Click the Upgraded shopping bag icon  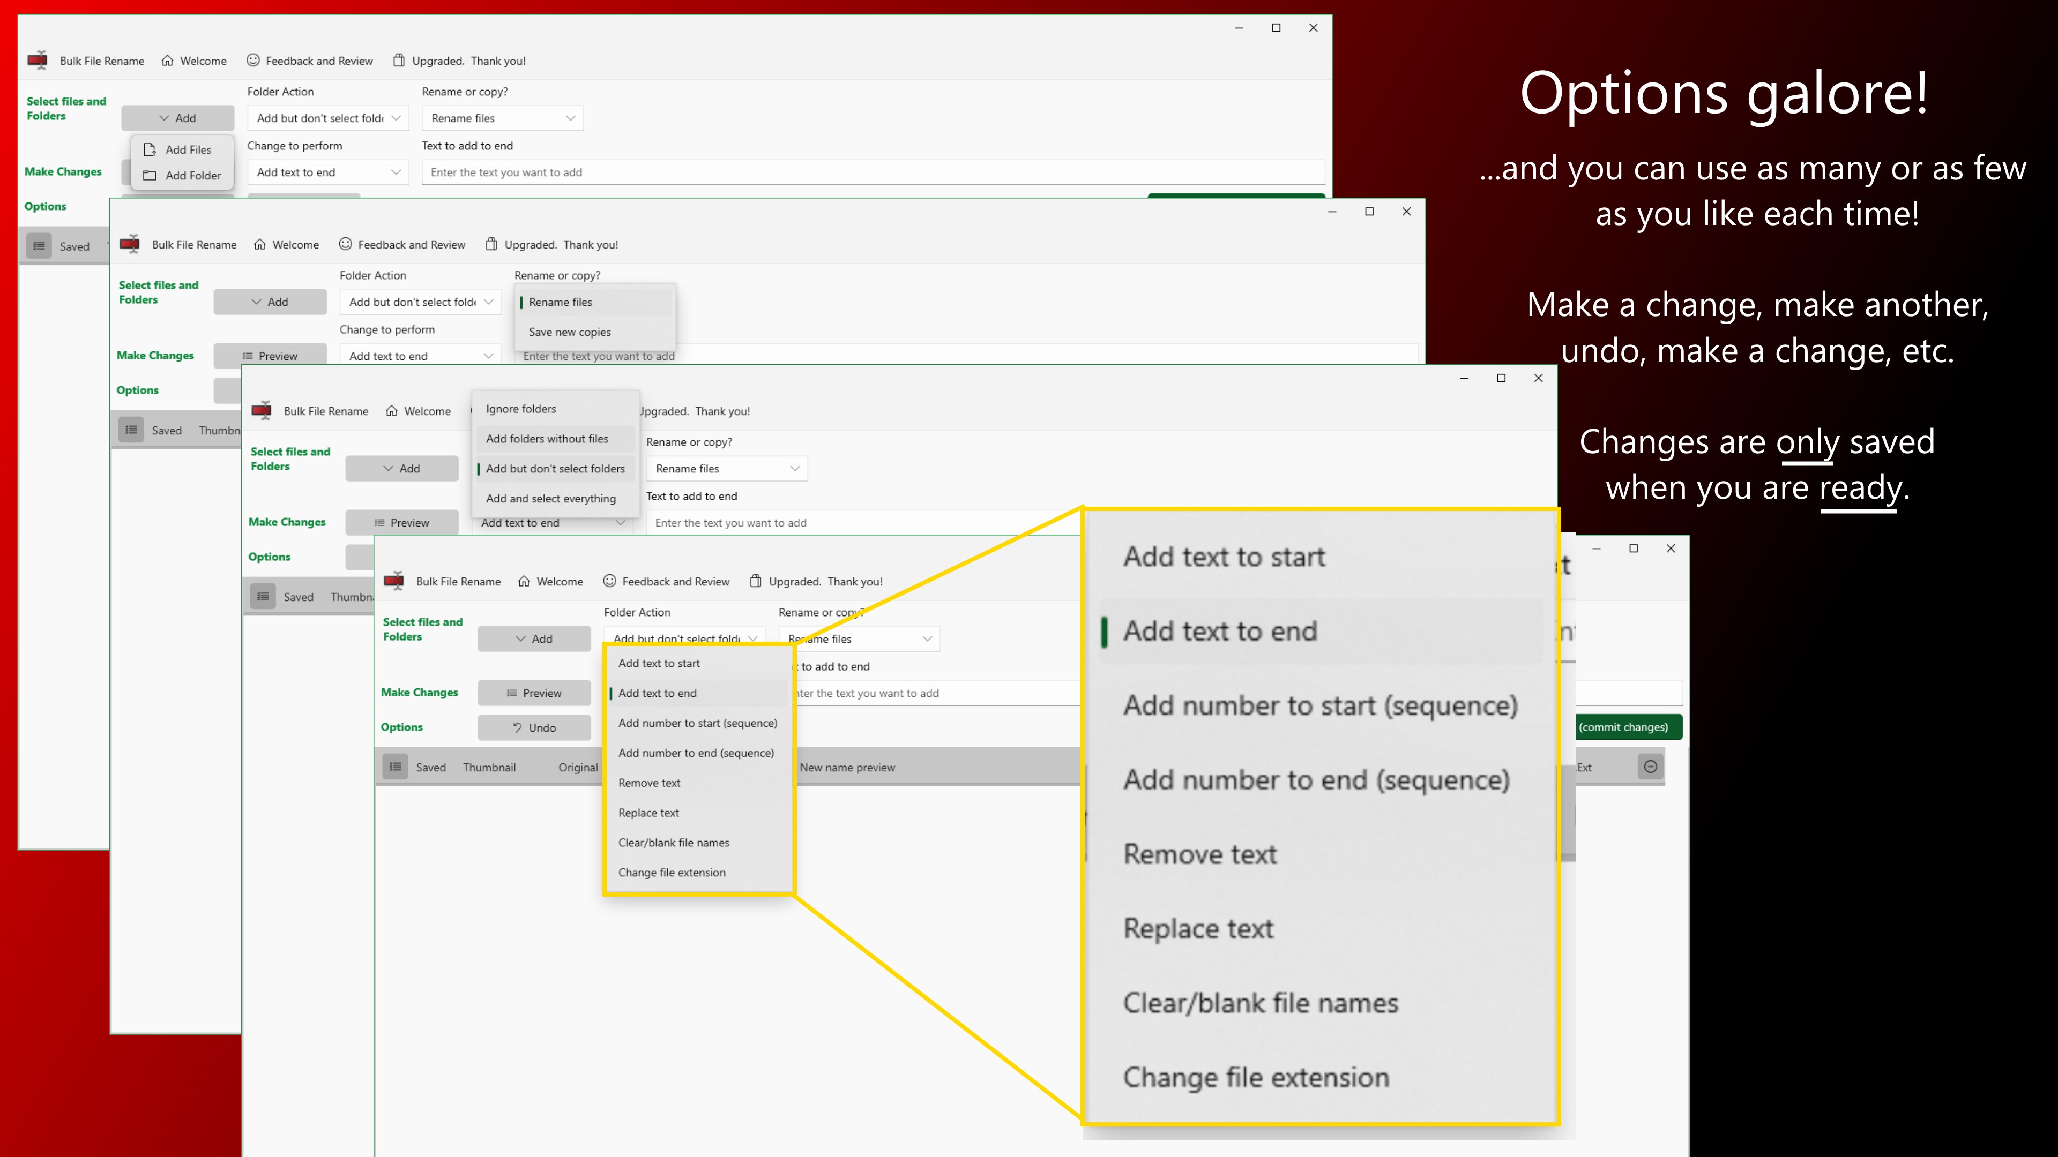755,581
